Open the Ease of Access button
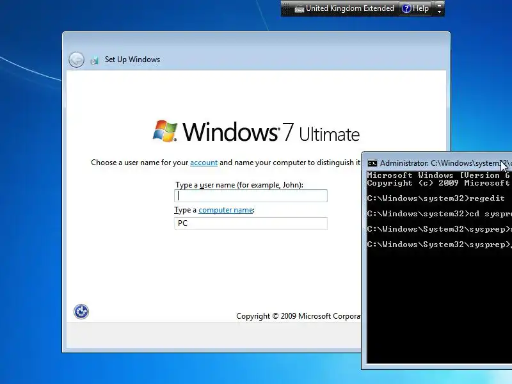 (x=81, y=312)
